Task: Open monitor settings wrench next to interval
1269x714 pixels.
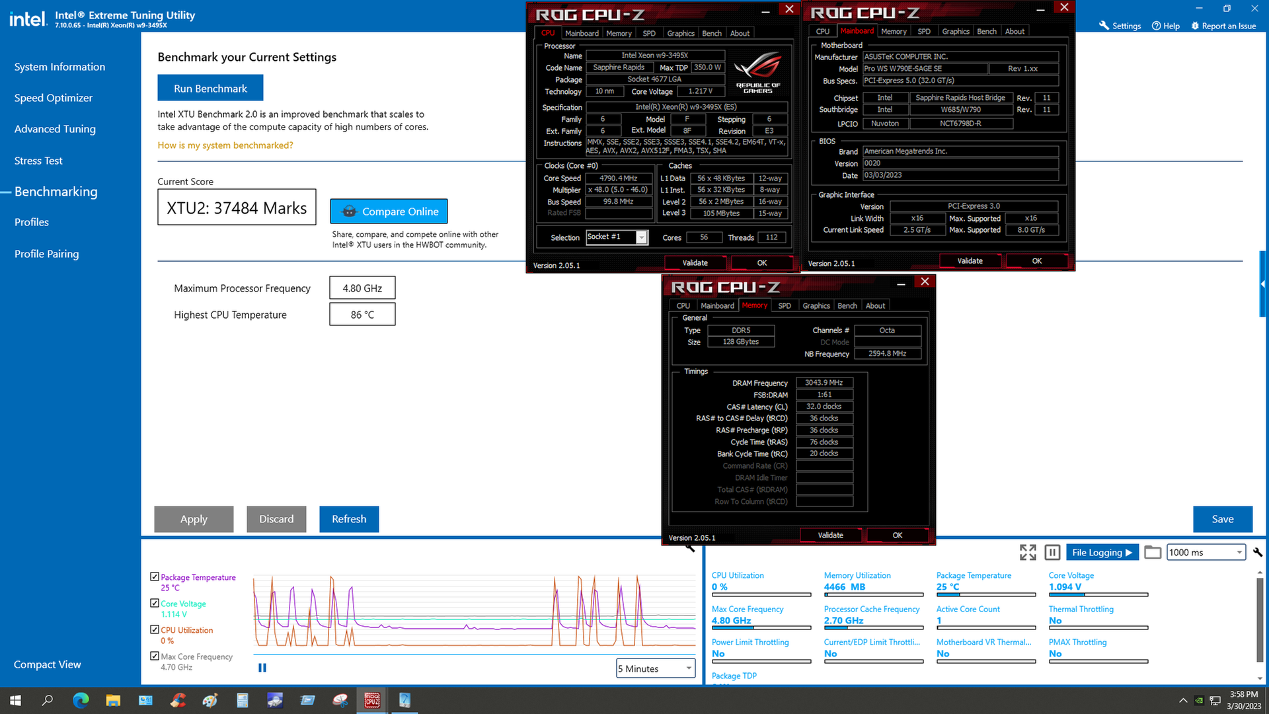Action: coord(1257,552)
